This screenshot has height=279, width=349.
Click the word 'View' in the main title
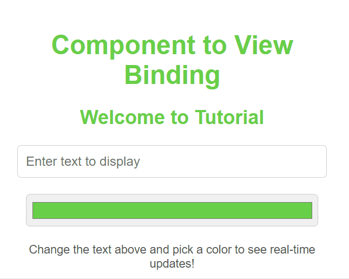click(x=264, y=45)
